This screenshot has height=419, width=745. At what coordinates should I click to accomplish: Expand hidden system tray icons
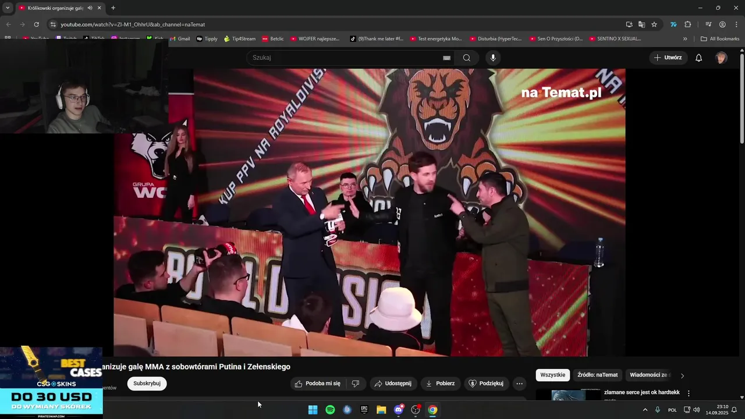645,410
